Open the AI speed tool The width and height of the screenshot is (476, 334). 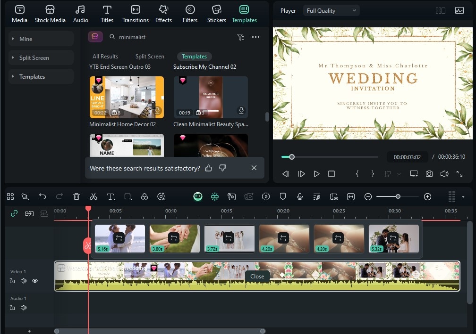pos(161,196)
